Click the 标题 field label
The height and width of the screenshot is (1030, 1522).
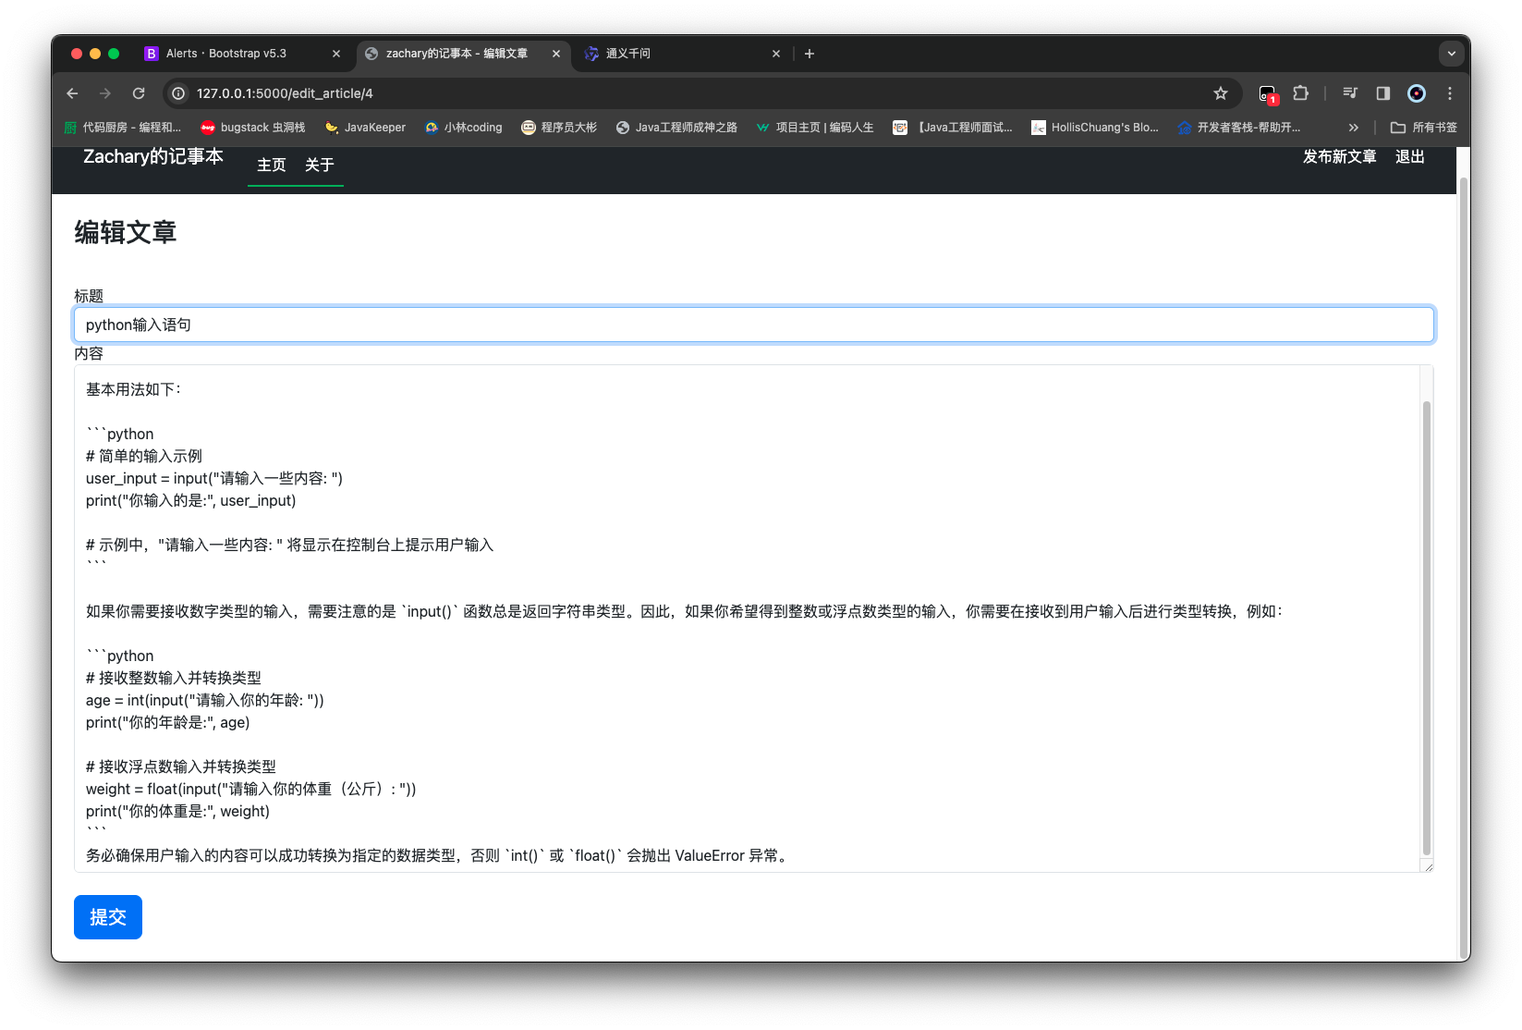[89, 296]
